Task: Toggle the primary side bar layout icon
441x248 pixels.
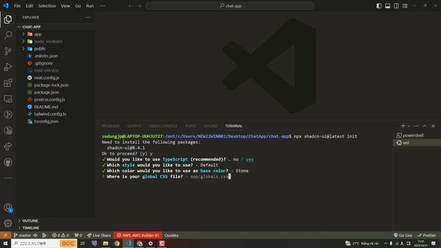Action: (379, 6)
